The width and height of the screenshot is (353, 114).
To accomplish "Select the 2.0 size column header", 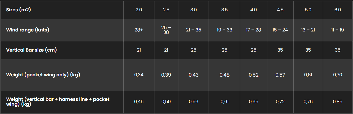I will [139, 10].
